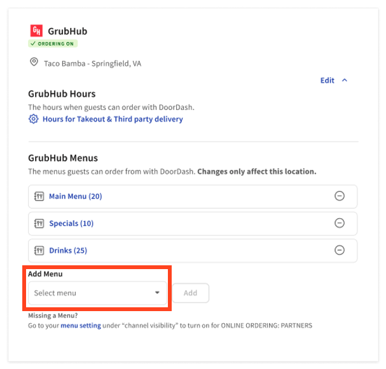
Task: Follow the menu setting link
Action: [x=81, y=326]
